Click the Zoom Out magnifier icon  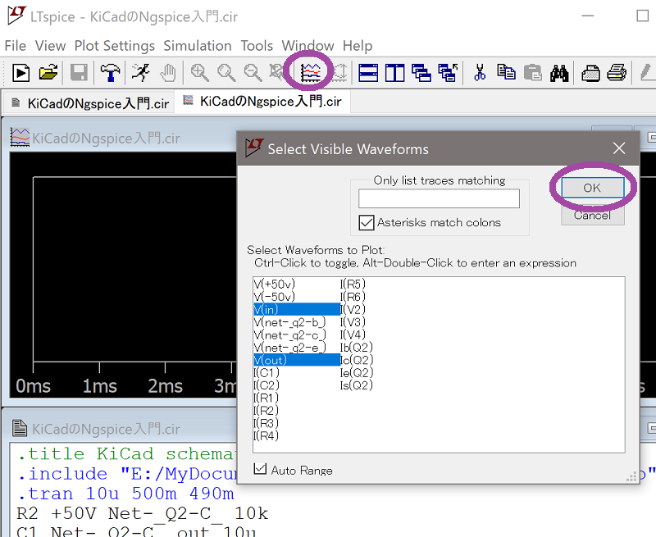(x=253, y=73)
